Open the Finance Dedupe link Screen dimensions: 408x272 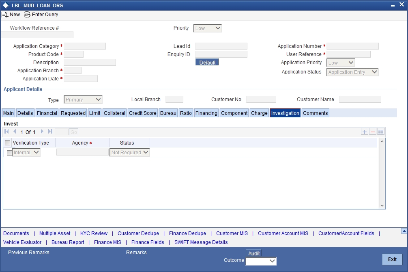click(x=187, y=233)
